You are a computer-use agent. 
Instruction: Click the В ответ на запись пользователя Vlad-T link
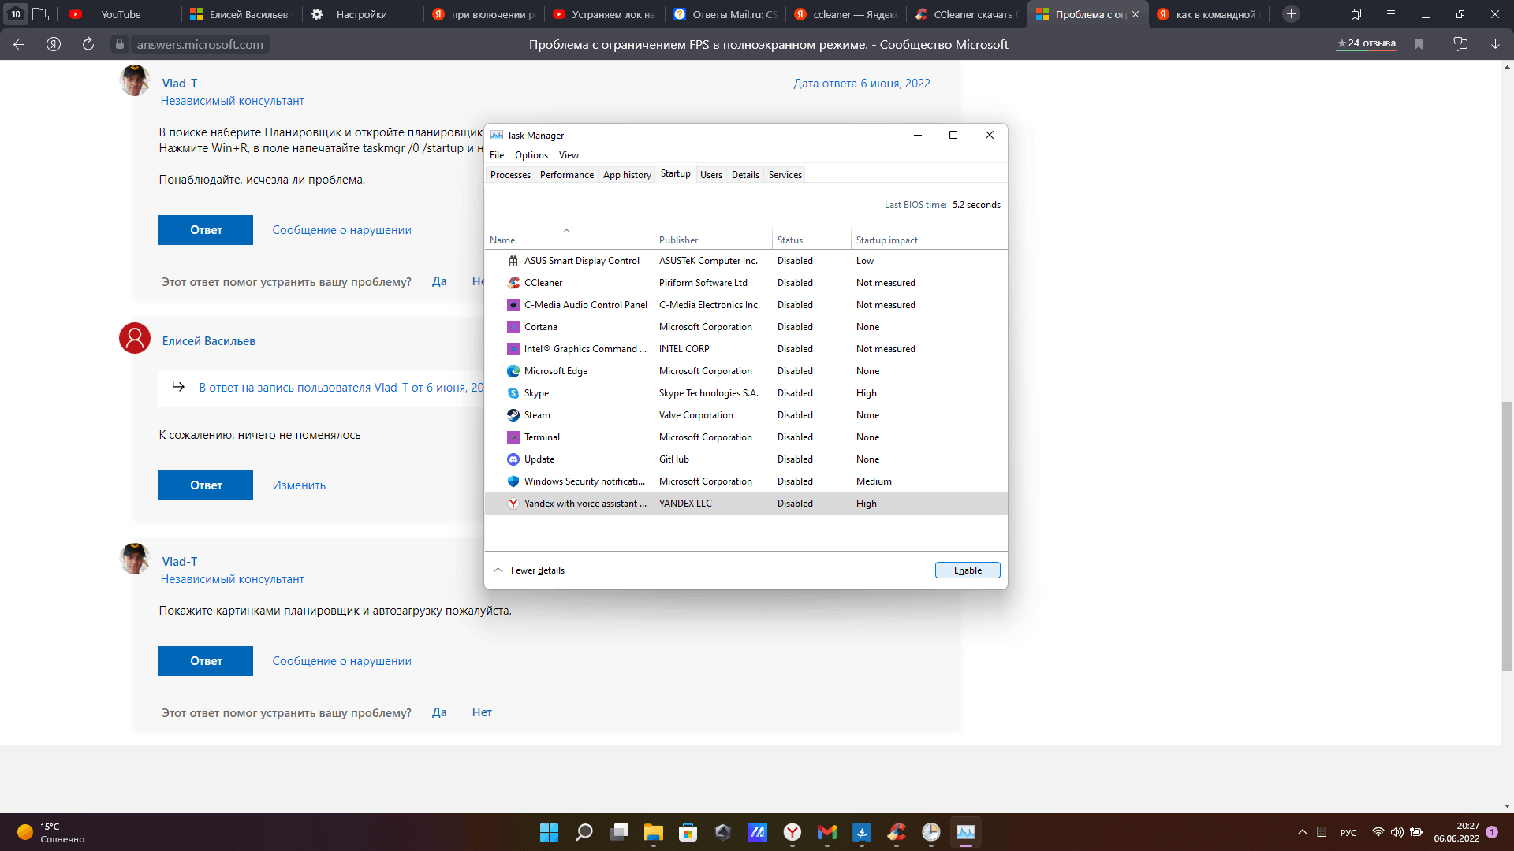[341, 388]
